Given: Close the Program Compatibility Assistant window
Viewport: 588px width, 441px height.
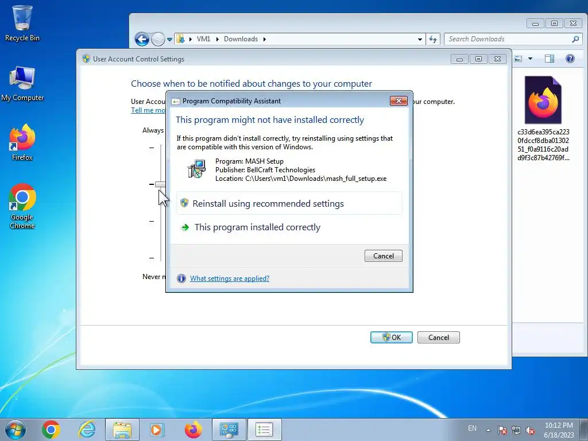Looking at the screenshot, I should coord(399,100).
